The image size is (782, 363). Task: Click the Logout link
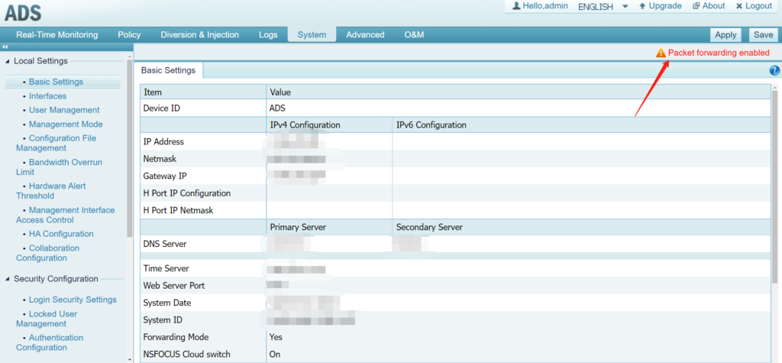coord(758,6)
